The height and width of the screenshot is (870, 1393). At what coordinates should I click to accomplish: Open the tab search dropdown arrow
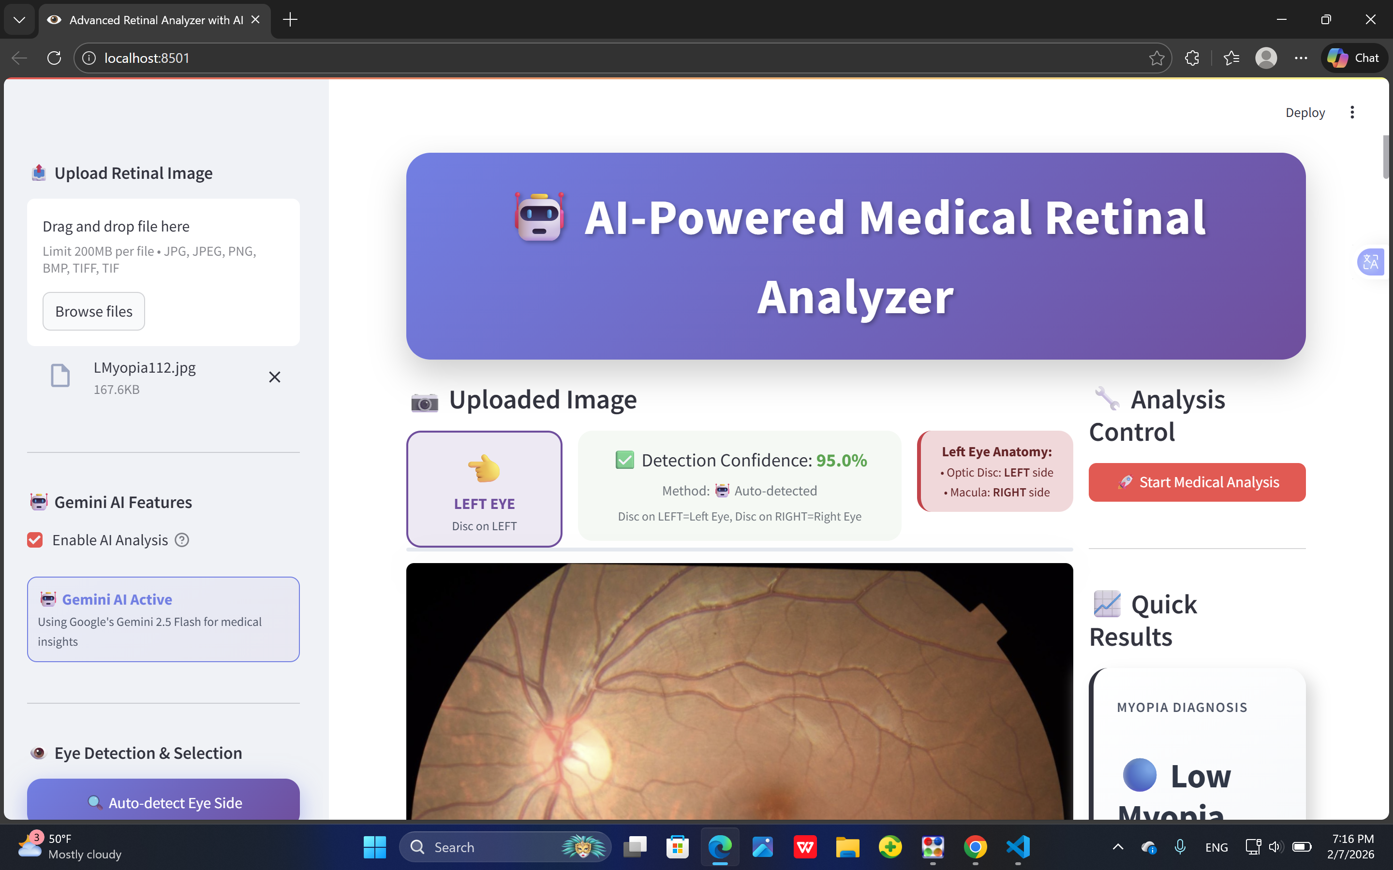[19, 19]
